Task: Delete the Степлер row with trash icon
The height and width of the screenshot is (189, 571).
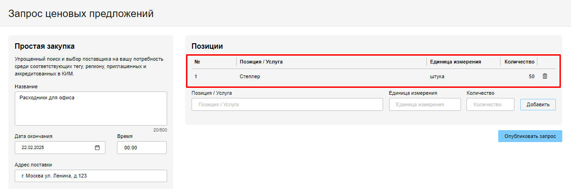Action: pos(545,76)
